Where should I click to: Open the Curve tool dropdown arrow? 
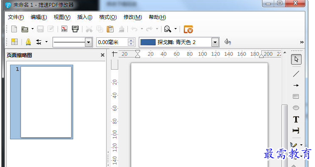click(302, 145)
